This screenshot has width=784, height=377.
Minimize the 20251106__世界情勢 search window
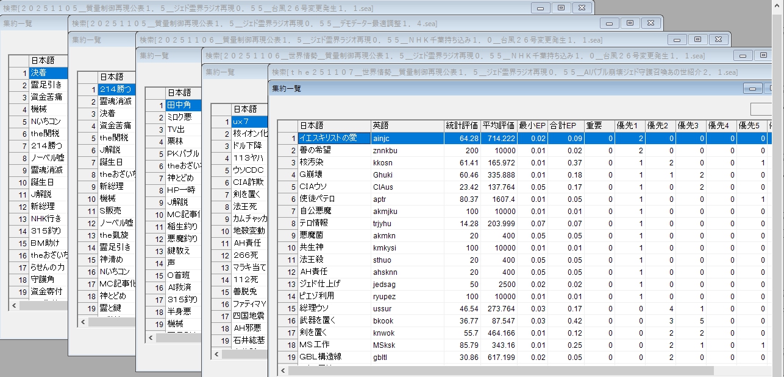742,55
